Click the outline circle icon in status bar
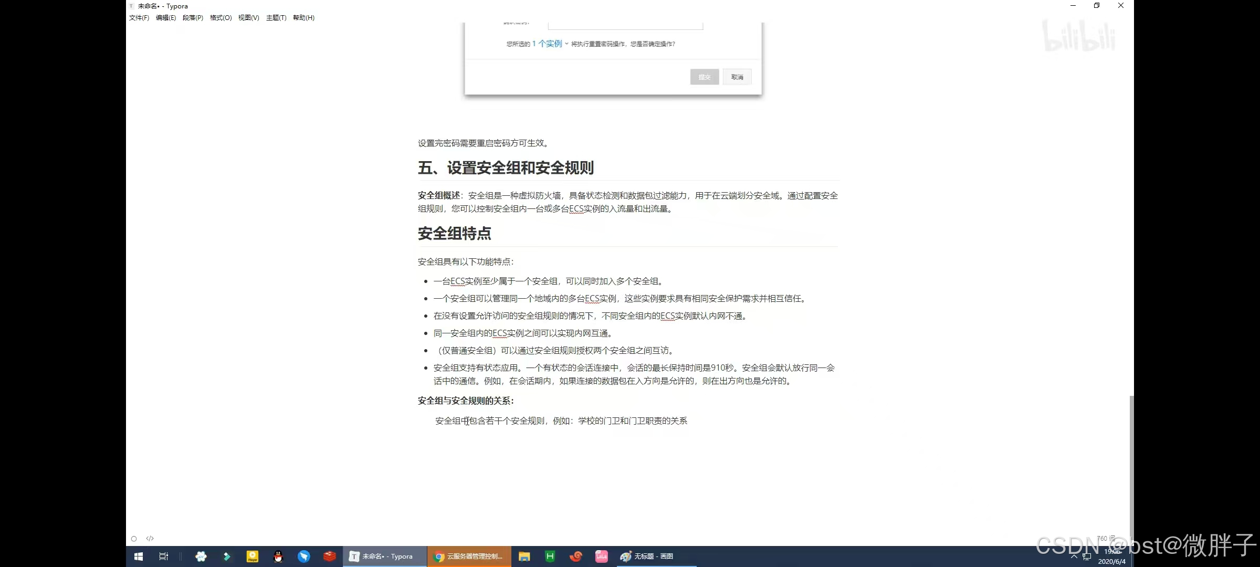Screen dimensions: 1260x567 pyautogui.click(x=134, y=538)
